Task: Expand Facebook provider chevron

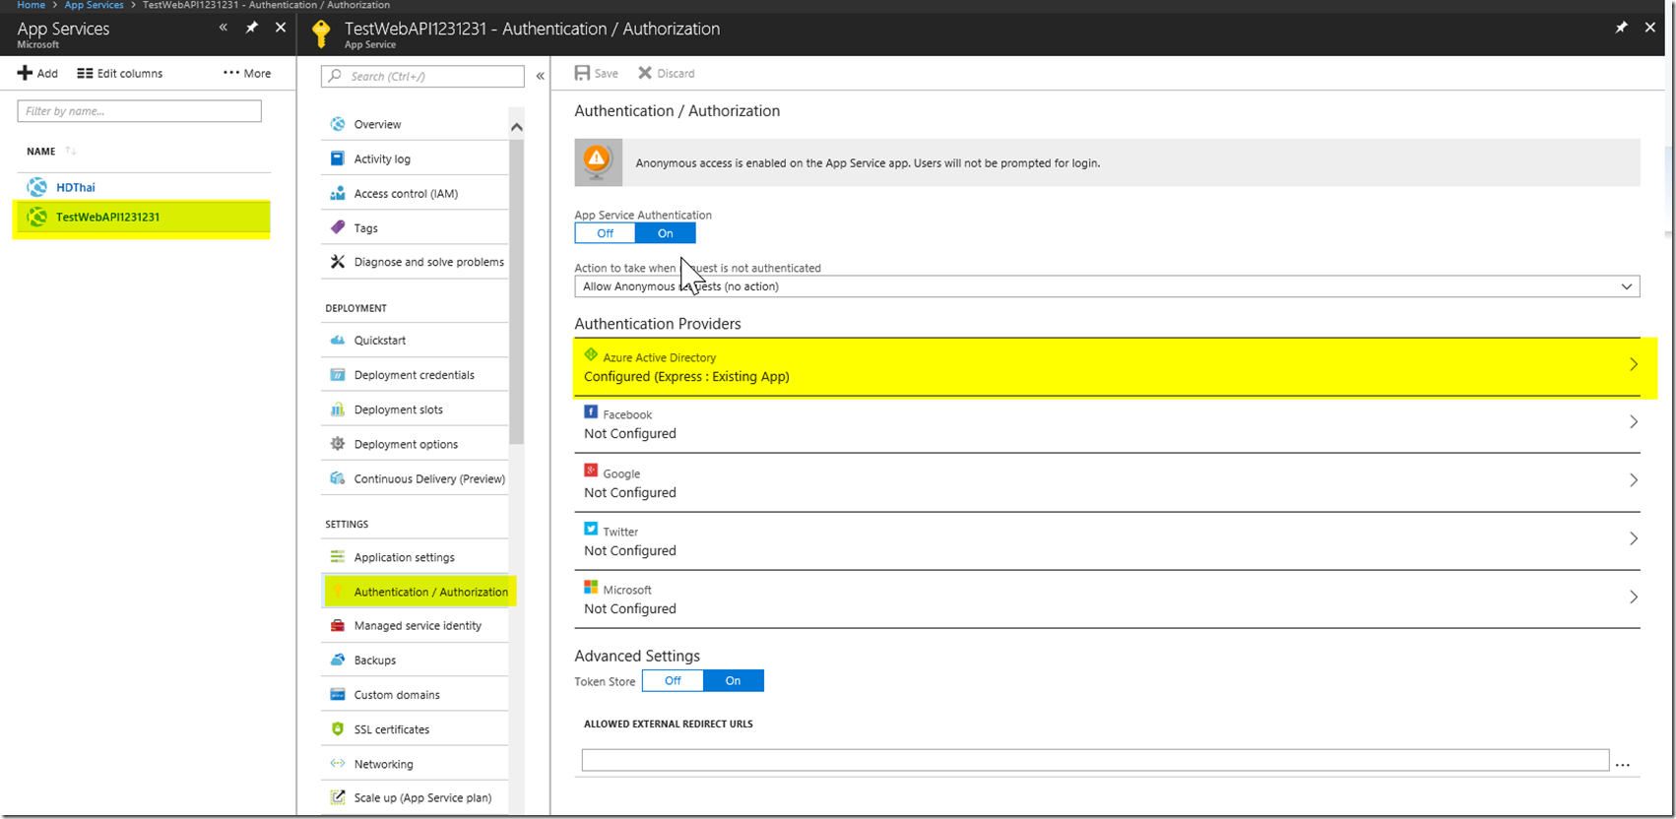Action: point(1634,421)
